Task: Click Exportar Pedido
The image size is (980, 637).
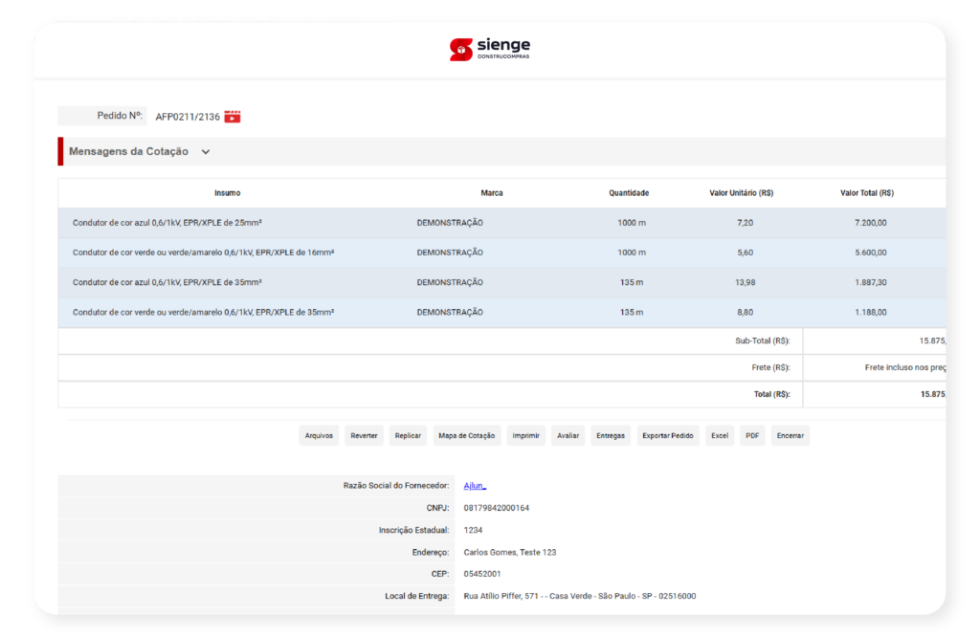Action: pyautogui.click(x=668, y=436)
